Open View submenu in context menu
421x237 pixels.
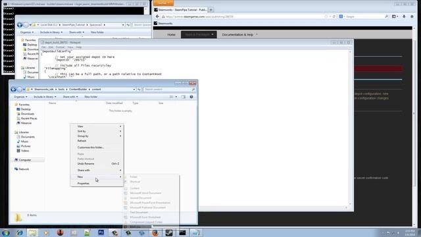click(x=97, y=126)
